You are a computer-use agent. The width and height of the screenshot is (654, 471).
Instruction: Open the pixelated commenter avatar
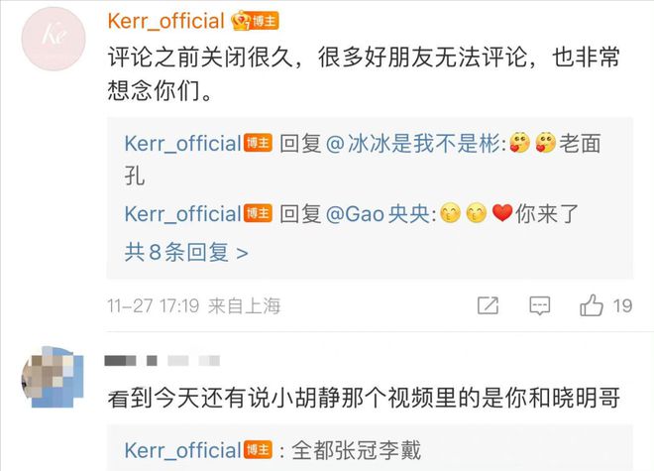53,377
